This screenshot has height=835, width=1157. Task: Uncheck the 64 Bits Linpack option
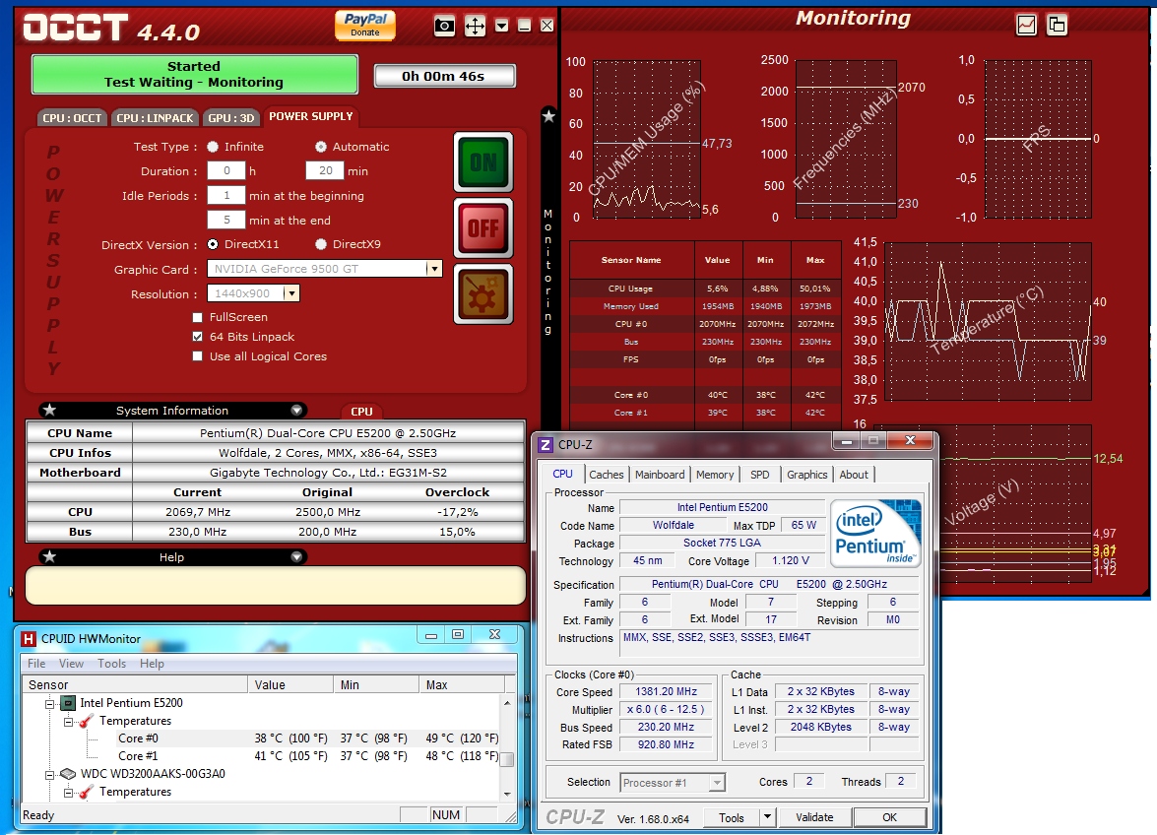click(198, 337)
